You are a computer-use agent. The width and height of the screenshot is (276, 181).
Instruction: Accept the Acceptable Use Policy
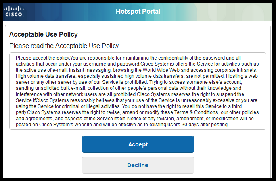point(138,144)
